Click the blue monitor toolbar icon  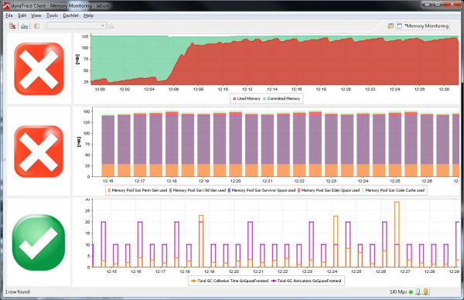pyautogui.click(x=25, y=26)
